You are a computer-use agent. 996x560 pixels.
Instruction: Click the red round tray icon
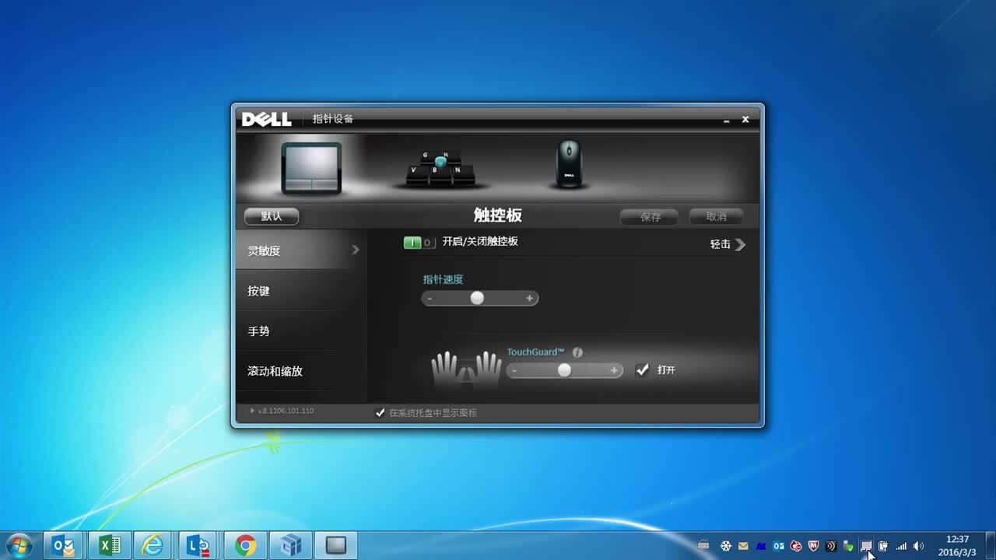click(x=796, y=546)
